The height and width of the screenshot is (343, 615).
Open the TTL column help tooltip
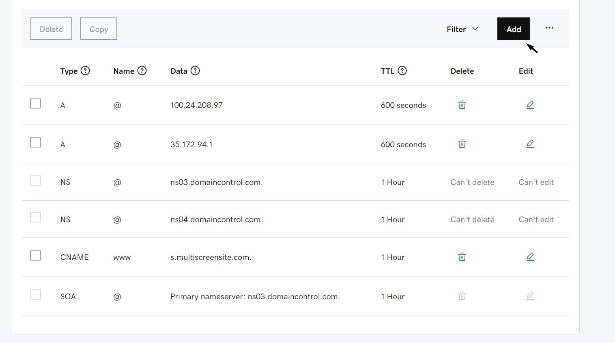click(x=402, y=71)
